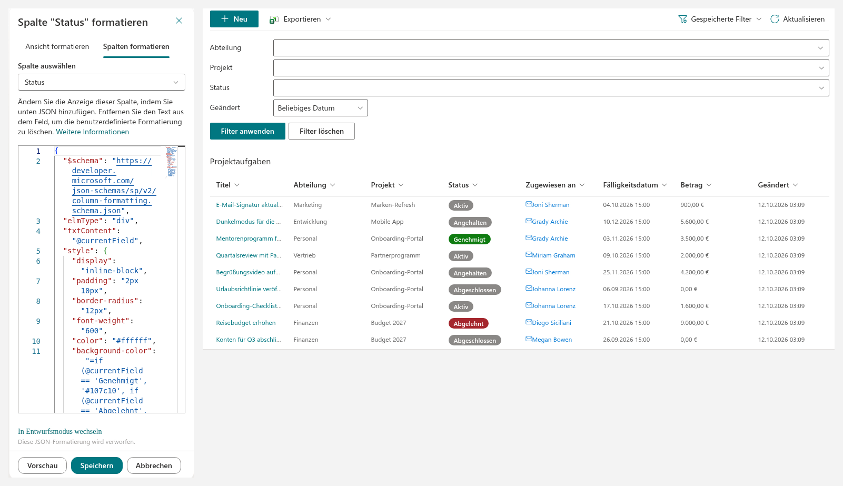
Task: Click Betrag value 9.000,00 €
Action: tap(695, 323)
